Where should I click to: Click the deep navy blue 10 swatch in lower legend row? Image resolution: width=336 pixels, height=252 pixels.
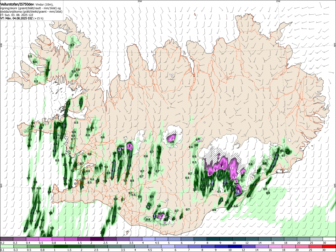click(235, 246)
